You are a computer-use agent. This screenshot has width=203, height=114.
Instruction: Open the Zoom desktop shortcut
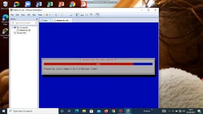(x=28, y=4)
